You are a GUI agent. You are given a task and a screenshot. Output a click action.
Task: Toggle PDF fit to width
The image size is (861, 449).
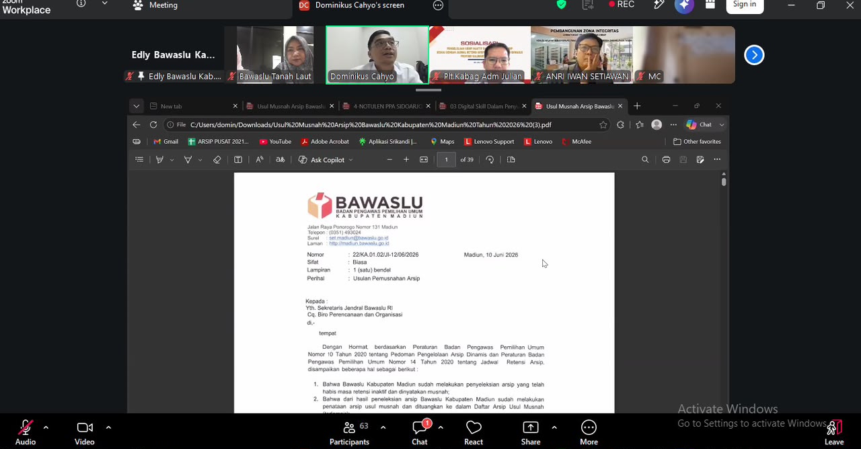click(x=424, y=160)
